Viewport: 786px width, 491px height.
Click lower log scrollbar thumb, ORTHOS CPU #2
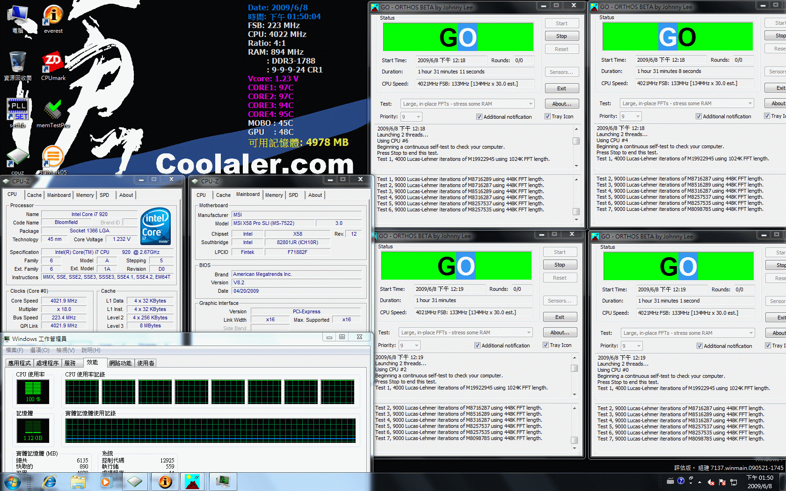pos(575,440)
